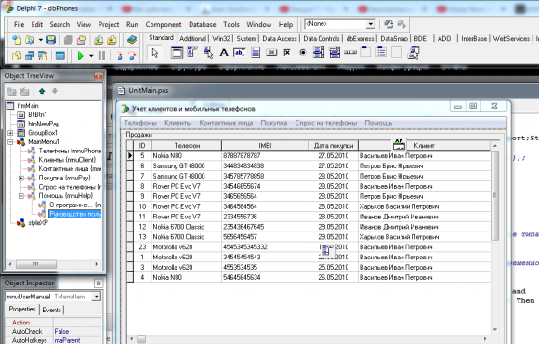Open the Component menu
Screen dimensions: 539x344
[164, 25]
